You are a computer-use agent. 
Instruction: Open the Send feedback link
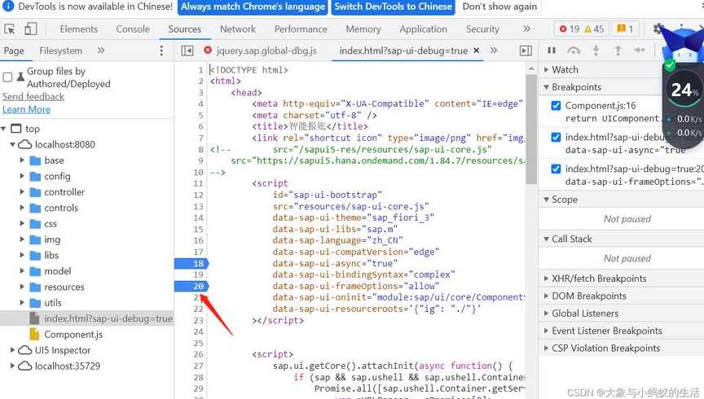33,97
